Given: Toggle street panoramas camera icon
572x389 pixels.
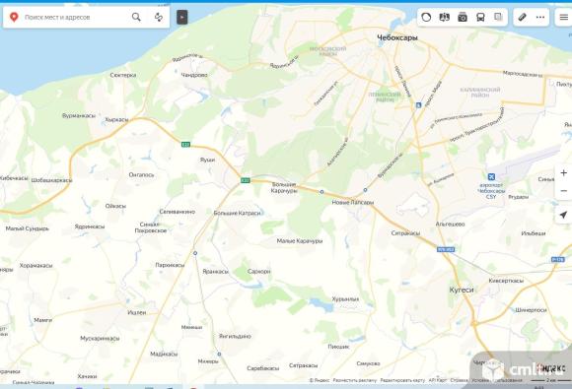Looking at the screenshot, I should [x=463, y=17].
